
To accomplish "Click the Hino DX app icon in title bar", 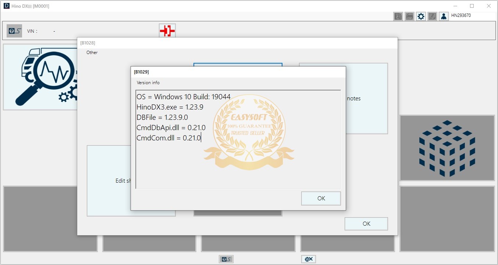I will click(6, 6).
